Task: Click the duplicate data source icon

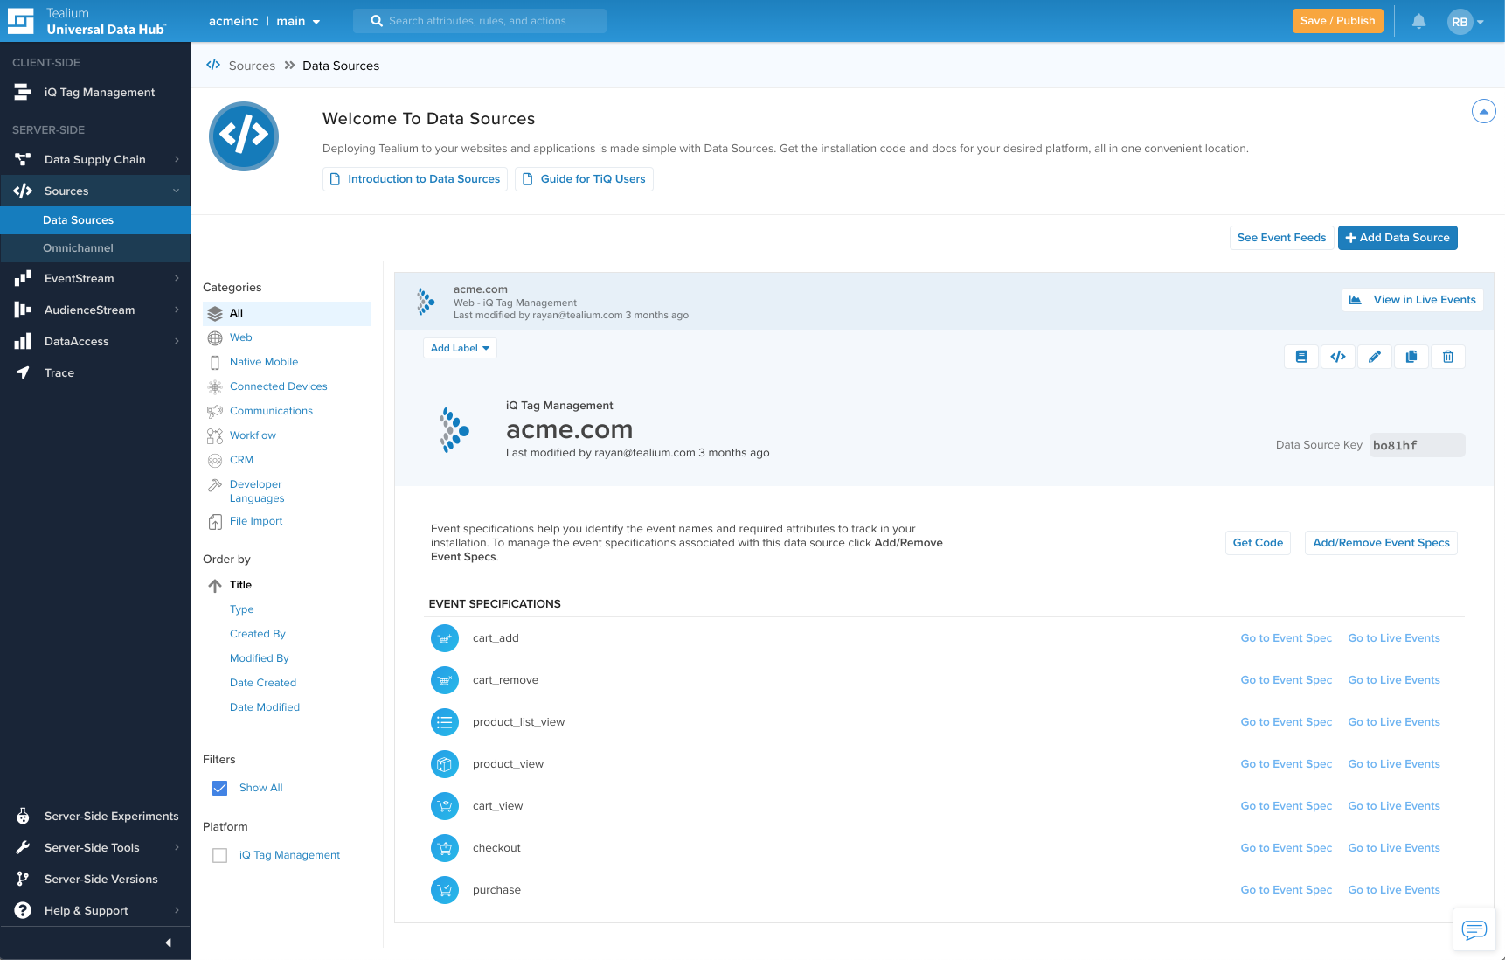Action: point(1411,357)
